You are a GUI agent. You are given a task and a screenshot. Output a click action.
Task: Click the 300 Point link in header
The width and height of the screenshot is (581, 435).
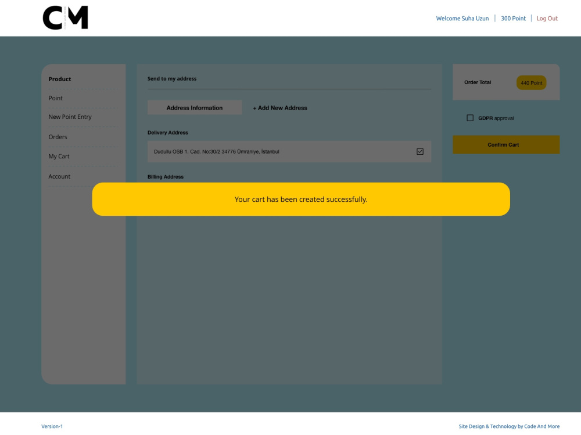click(x=513, y=19)
